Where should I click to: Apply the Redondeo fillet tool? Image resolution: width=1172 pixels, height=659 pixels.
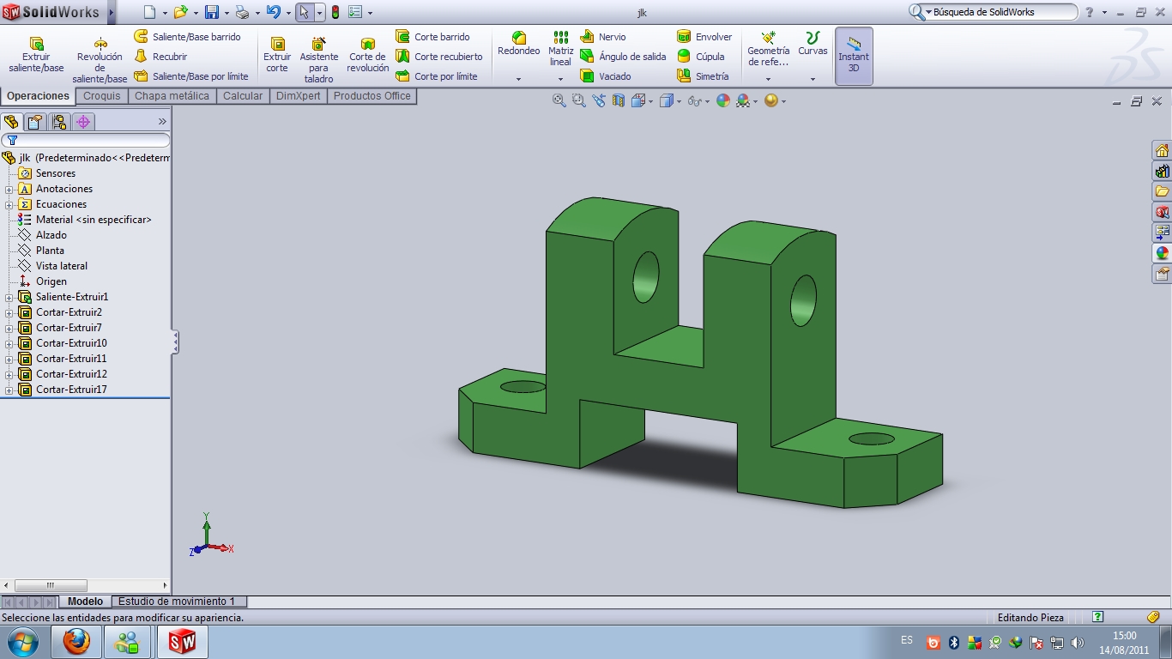tap(519, 44)
